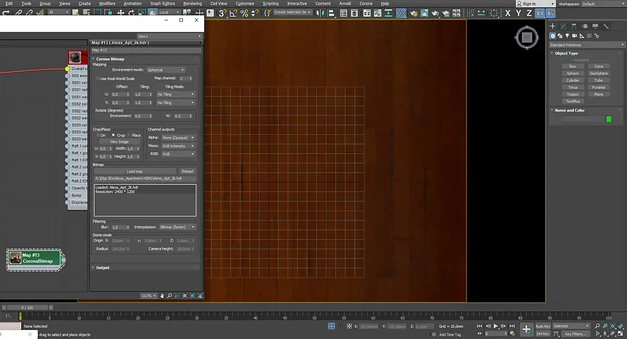The height and width of the screenshot is (339, 627).
Task: Open the Corona menu
Action: [x=366, y=4]
